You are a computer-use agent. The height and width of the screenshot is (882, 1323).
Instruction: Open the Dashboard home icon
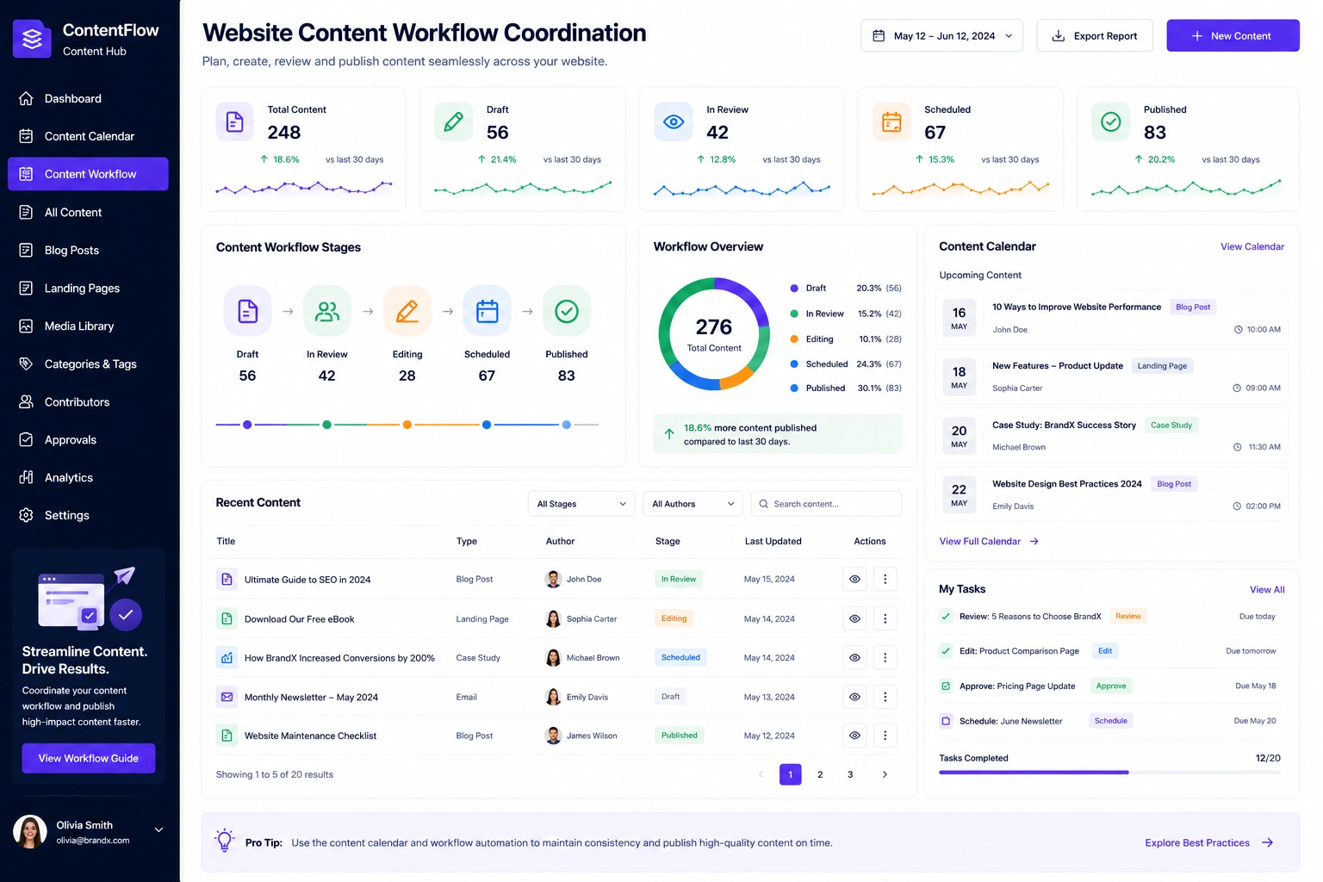pyautogui.click(x=26, y=98)
